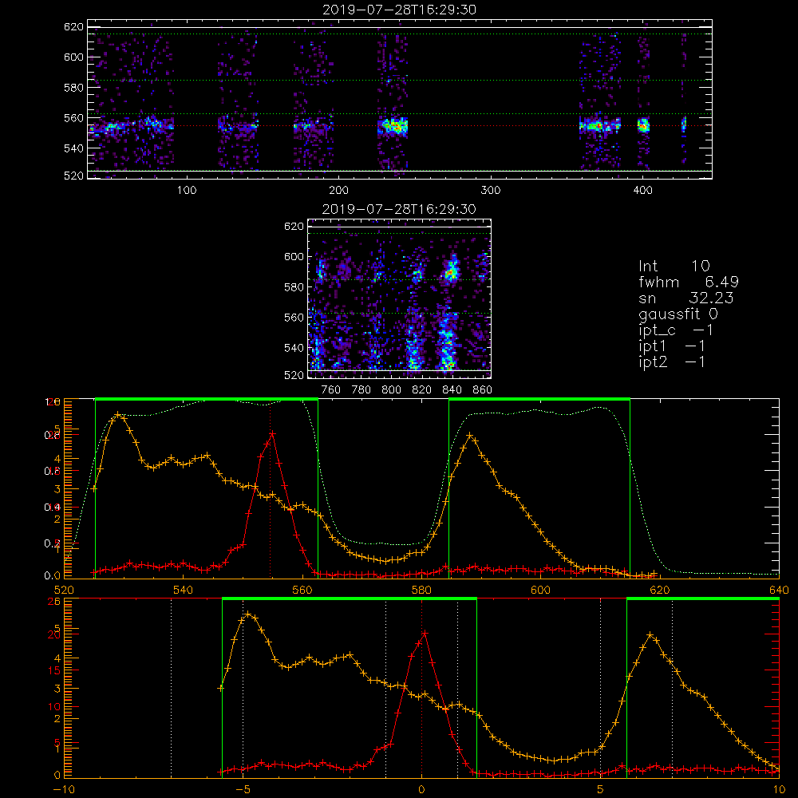Viewport: 798px width, 798px height.
Task: Click x-axis label 640 on third plot
Action: [x=779, y=590]
